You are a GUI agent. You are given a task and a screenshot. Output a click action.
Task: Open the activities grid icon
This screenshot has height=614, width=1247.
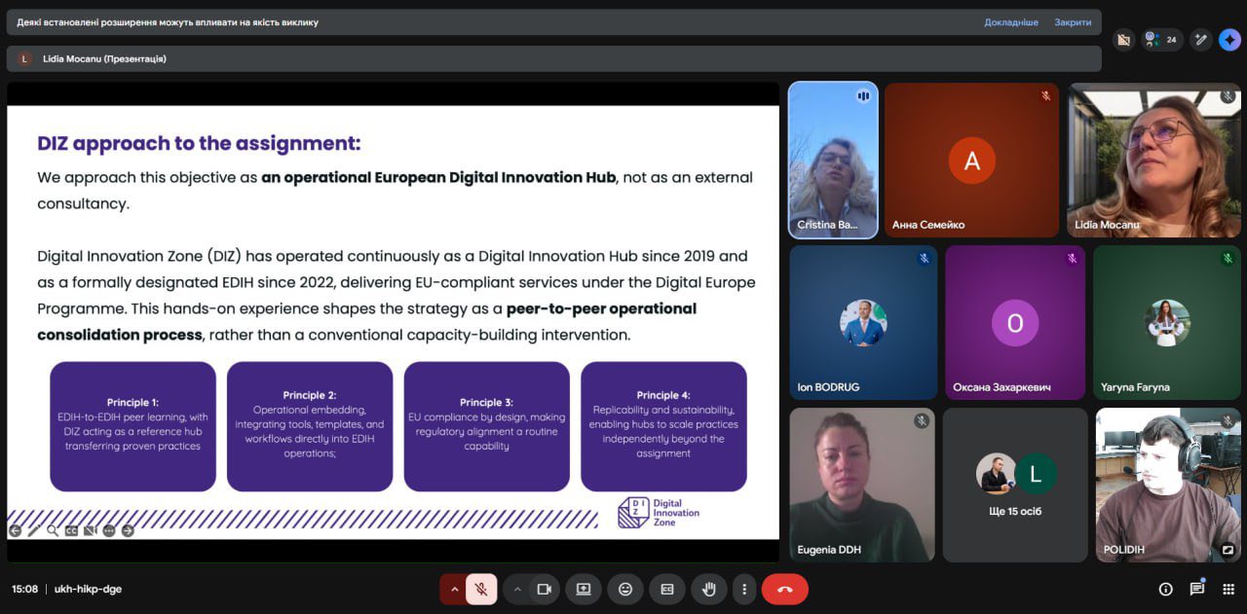click(1228, 589)
